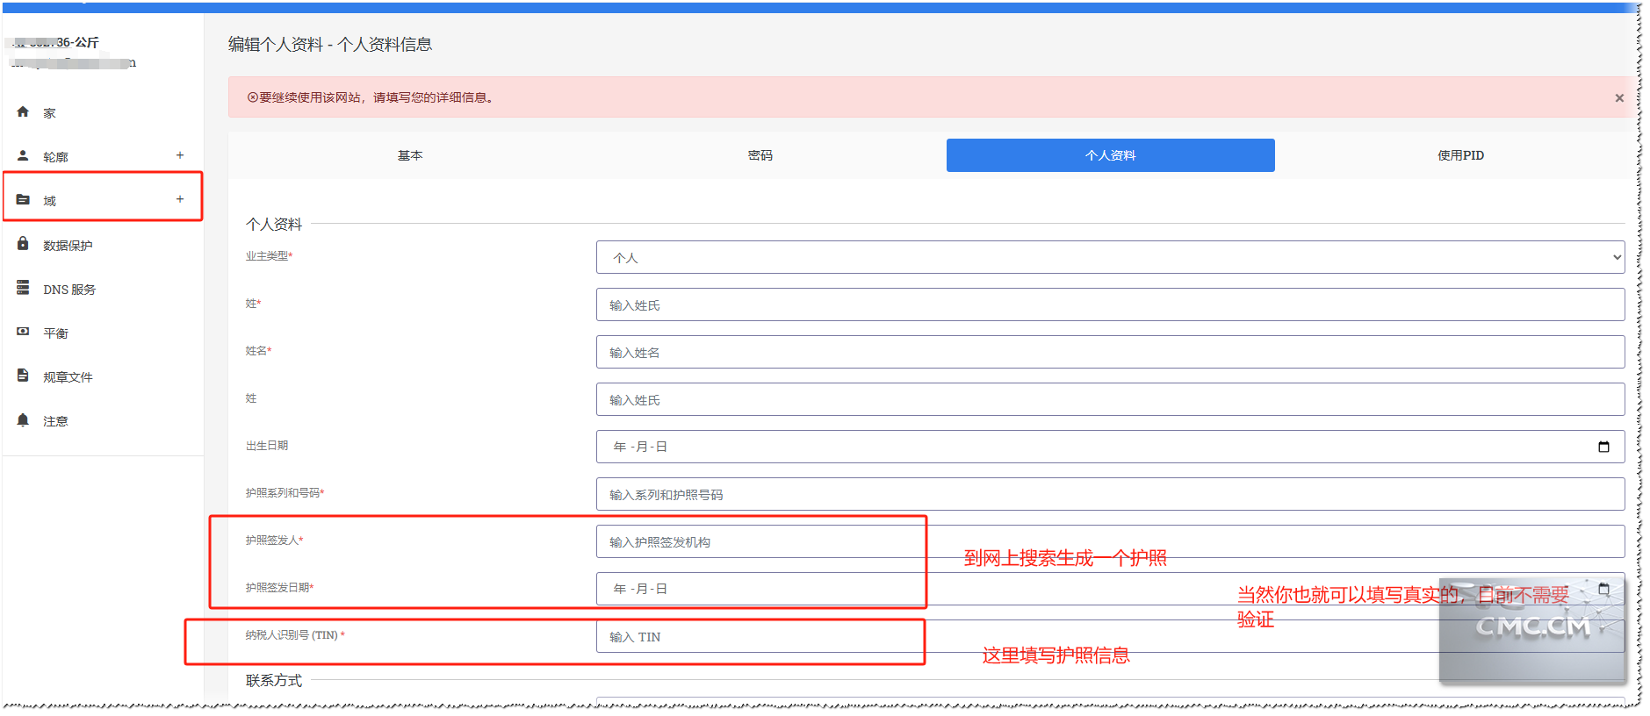Focus the 护照系列和号码 field
This screenshot has height=716, width=1650.
pyautogui.click(x=1110, y=494)
